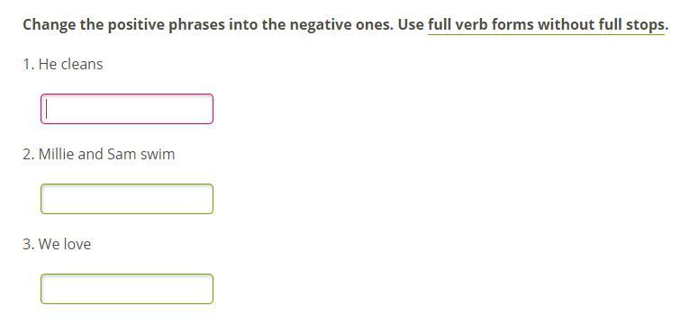Image resolution: width=680 pixels, height=324 pixels.
Task: Focus the answer box under "He cleans"
Action: point(127,109)
